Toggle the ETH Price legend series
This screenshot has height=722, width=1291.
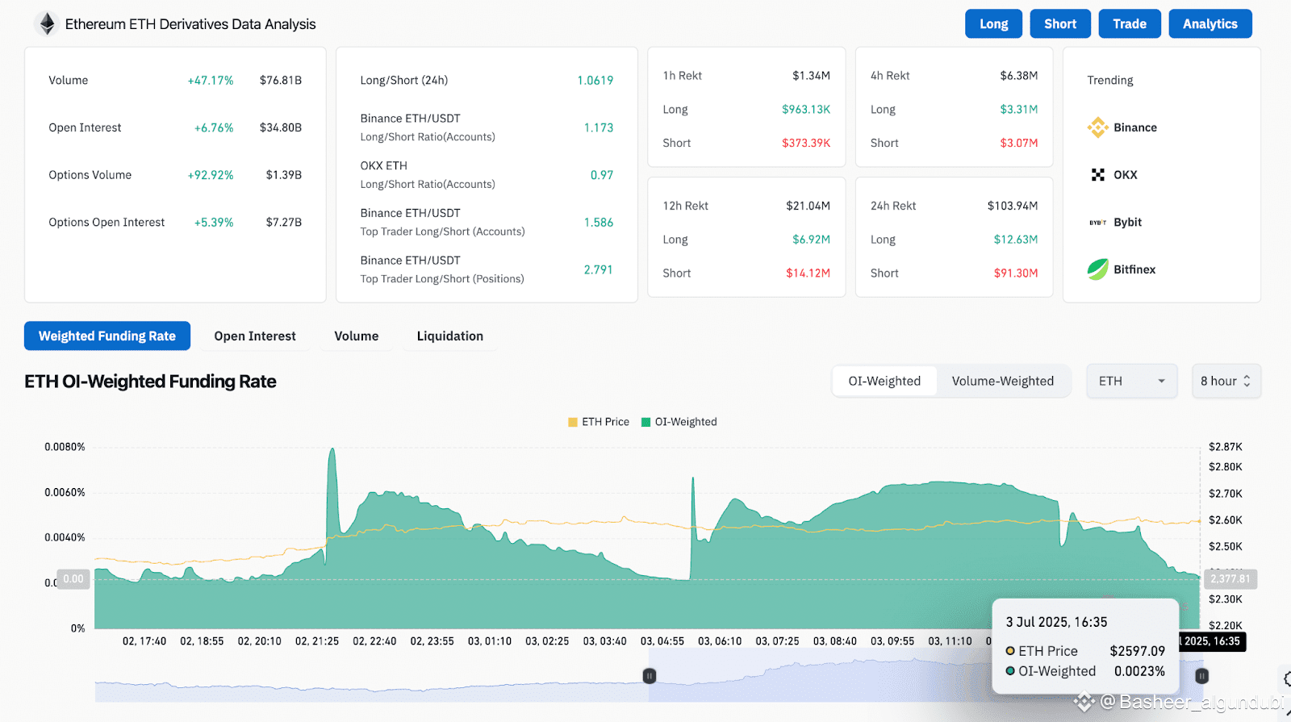coord(599,422)
